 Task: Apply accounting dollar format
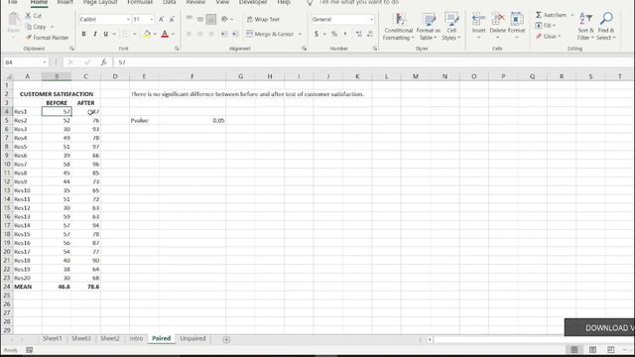coord(317,34)
